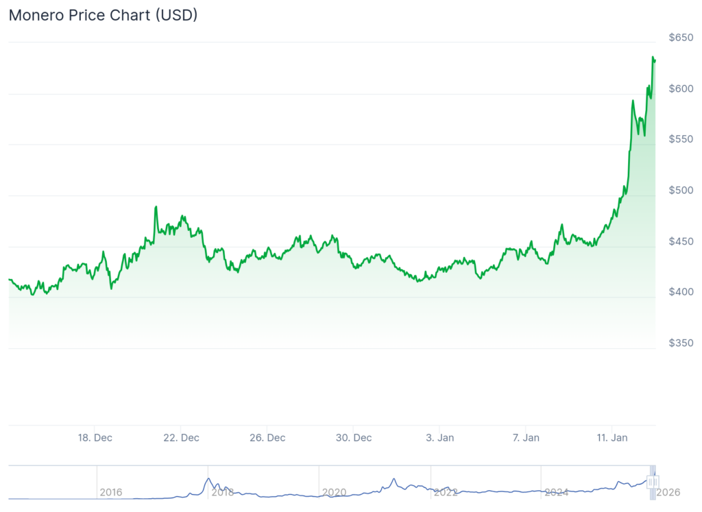Screen dimensions: 702x512
Task: Click the 18. Dec date label
Action: click(95, 437)
